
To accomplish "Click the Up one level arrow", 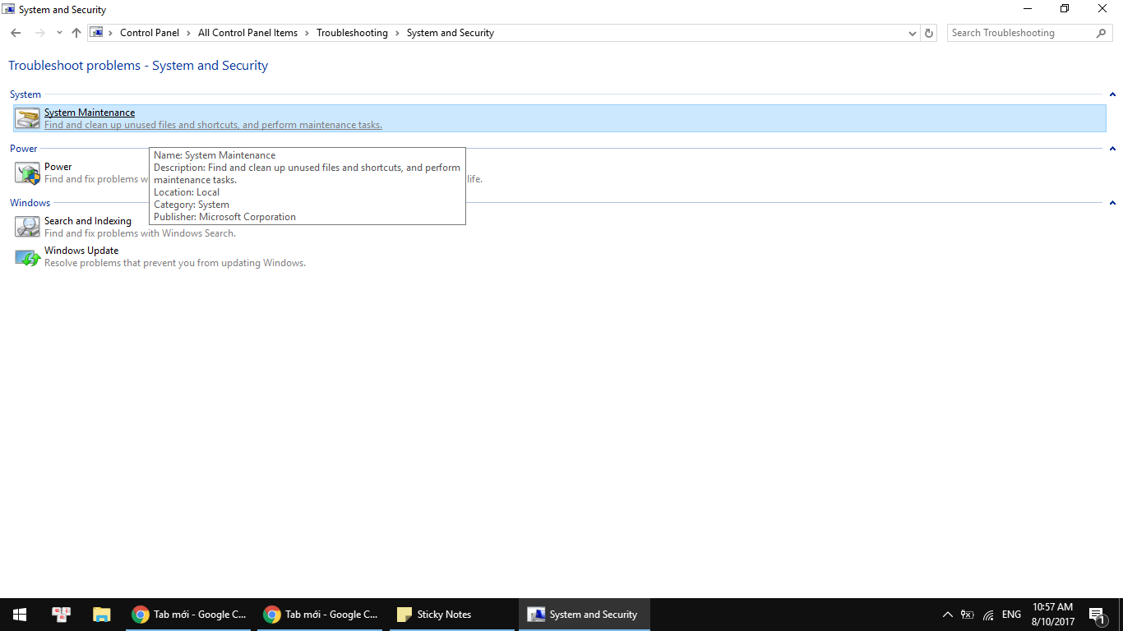I will point(76,33).
